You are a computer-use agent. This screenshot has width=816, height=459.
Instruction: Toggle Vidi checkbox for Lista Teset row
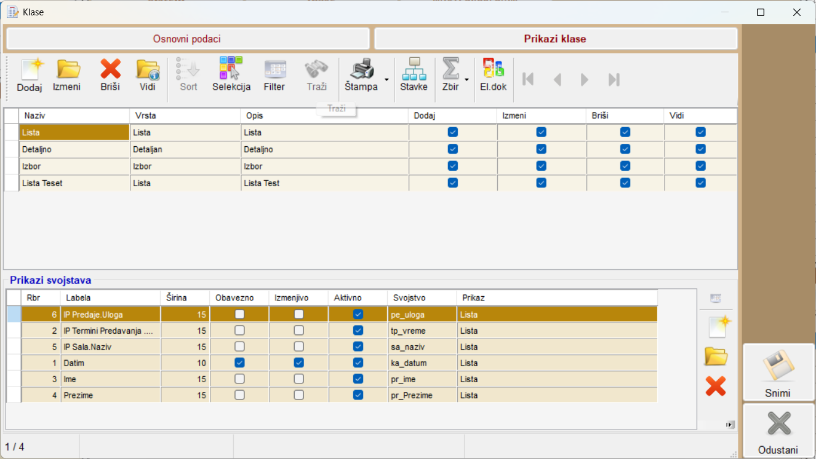pyautogui.click(x=700, y=182)
